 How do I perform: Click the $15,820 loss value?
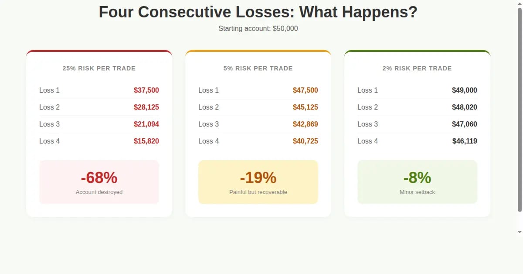pyautogui.click(x=146, y=141)
